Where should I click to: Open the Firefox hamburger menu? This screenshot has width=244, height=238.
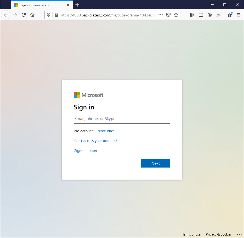click(239, 15)
